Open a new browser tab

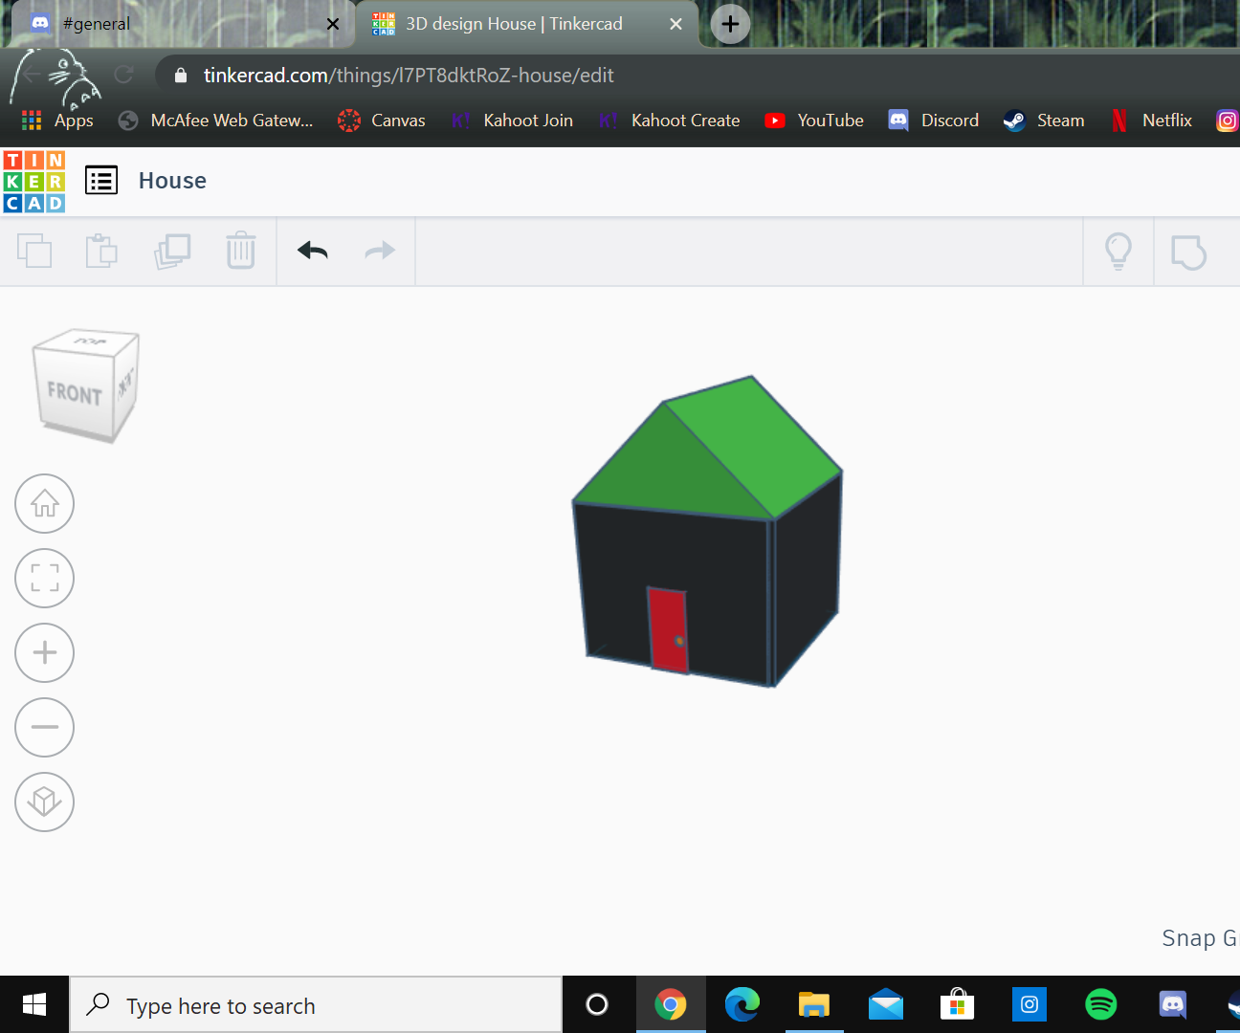[x=729, y=24]
